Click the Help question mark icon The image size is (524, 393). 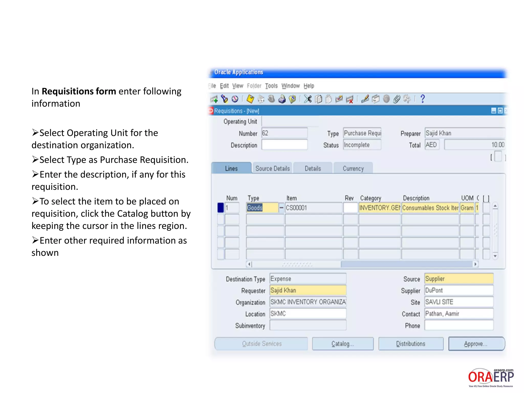pyautogui.click(x=422, y=99)
